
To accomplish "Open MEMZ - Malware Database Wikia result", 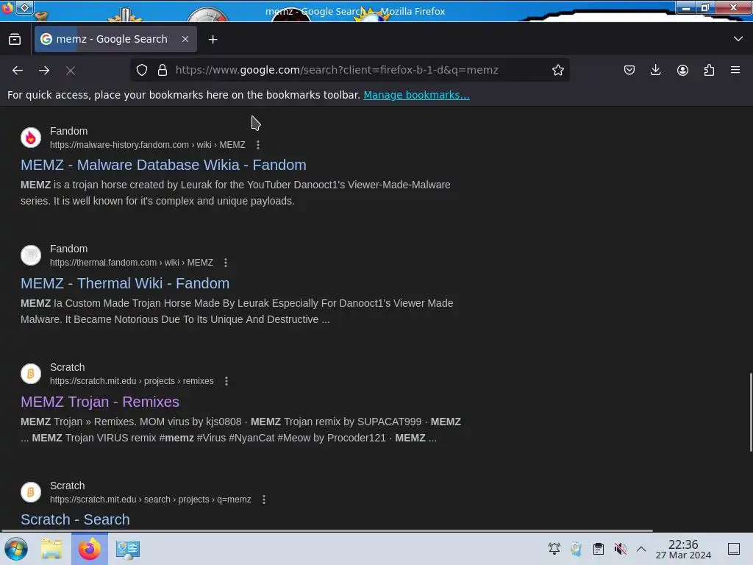I will pos(163,165).
